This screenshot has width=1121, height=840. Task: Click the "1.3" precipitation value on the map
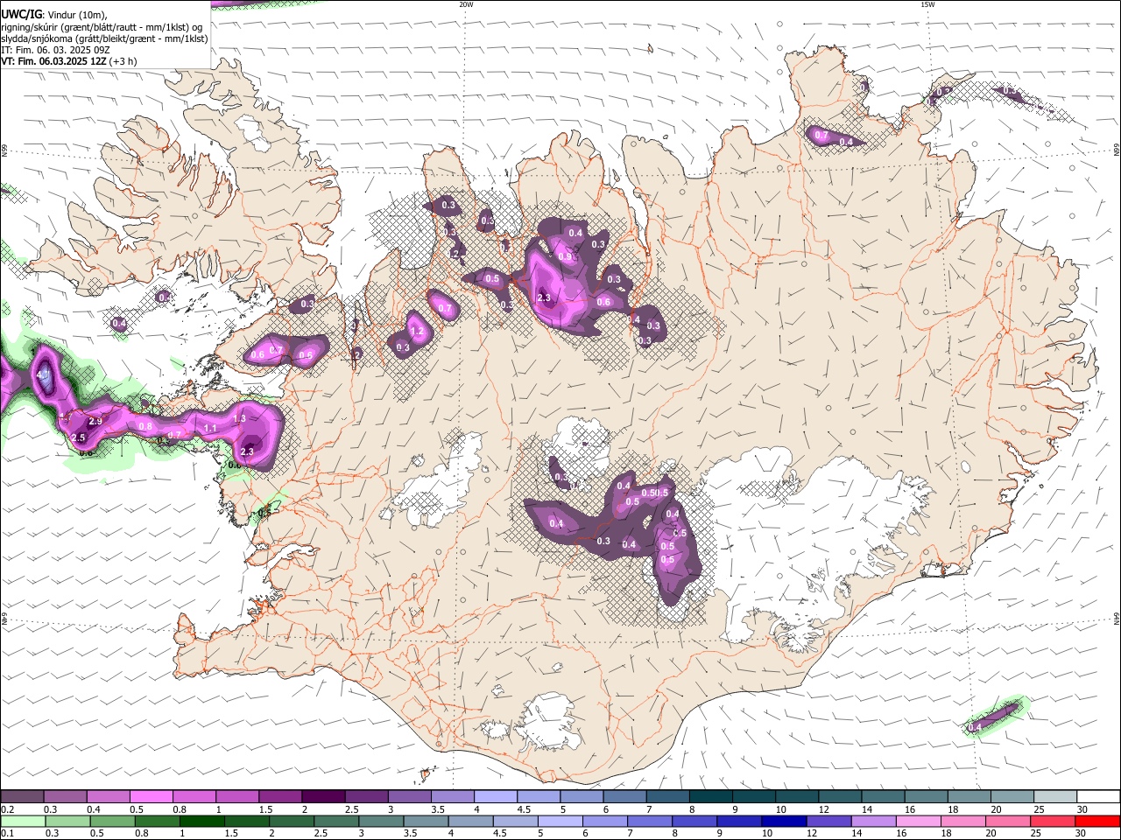[239, 419]
